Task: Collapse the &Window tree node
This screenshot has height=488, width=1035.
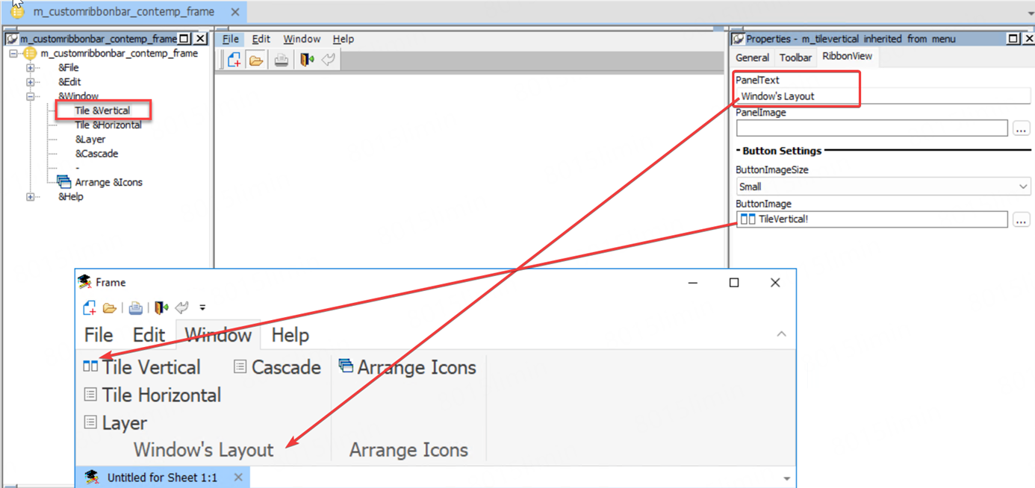Action: [x=31, y=96]
